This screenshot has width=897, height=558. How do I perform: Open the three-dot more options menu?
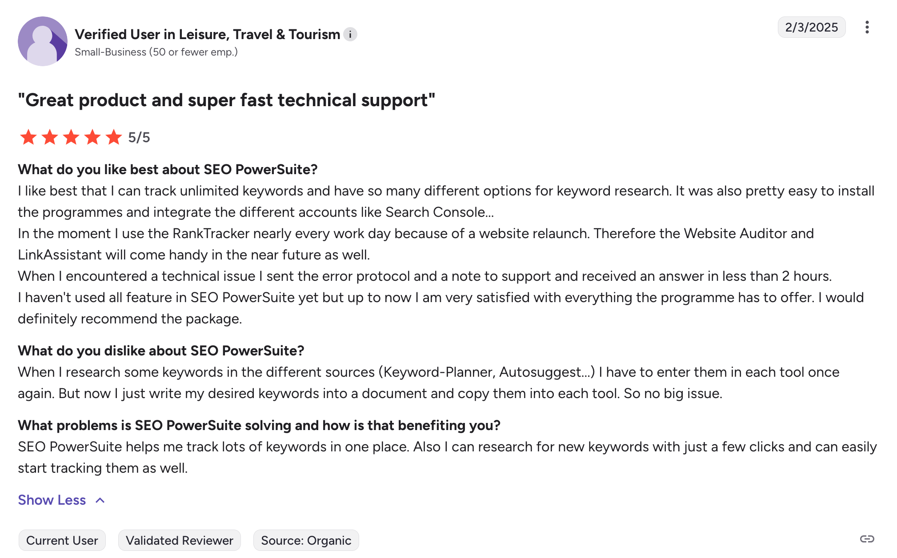(867, 28)
